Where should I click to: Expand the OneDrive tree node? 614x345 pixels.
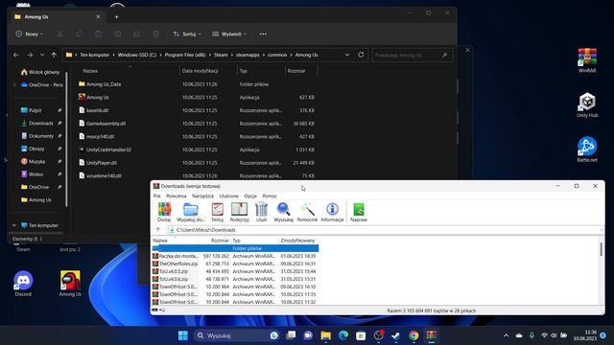[x=15, y=85]
